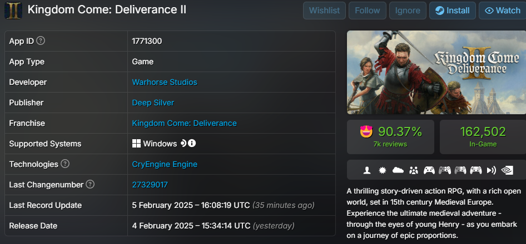Toggle the Follow button
The image size is (526, 244).
(x=367, y=11)
